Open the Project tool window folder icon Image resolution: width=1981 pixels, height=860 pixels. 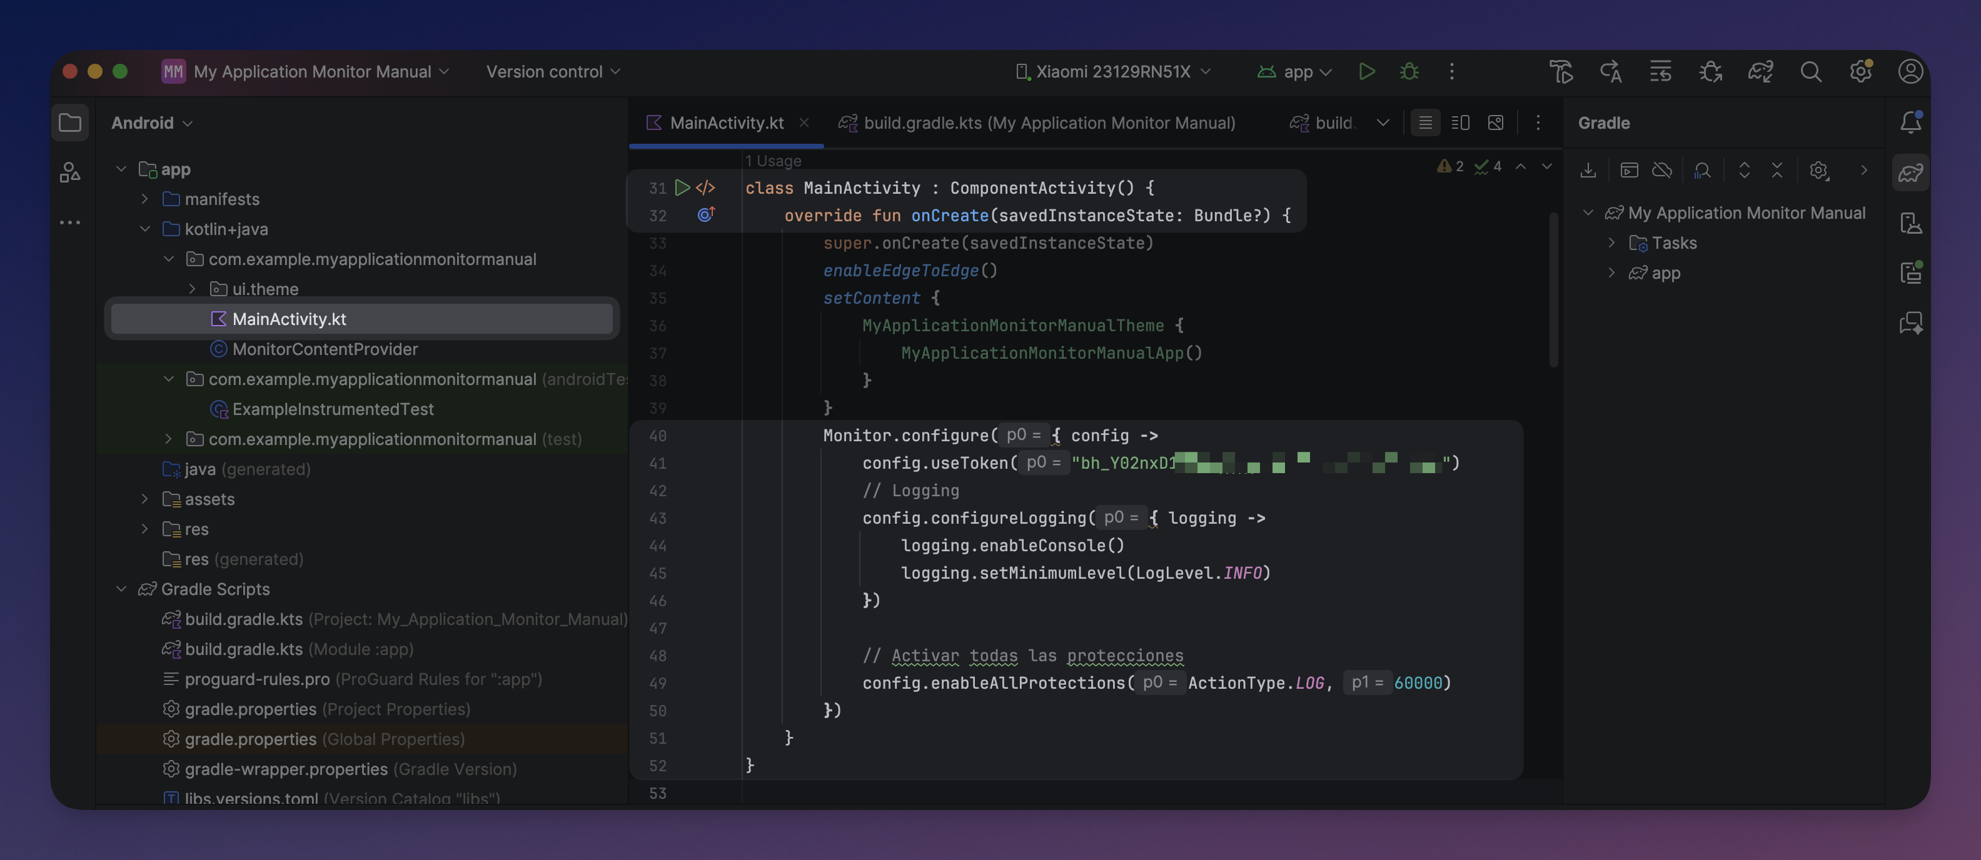70,122
